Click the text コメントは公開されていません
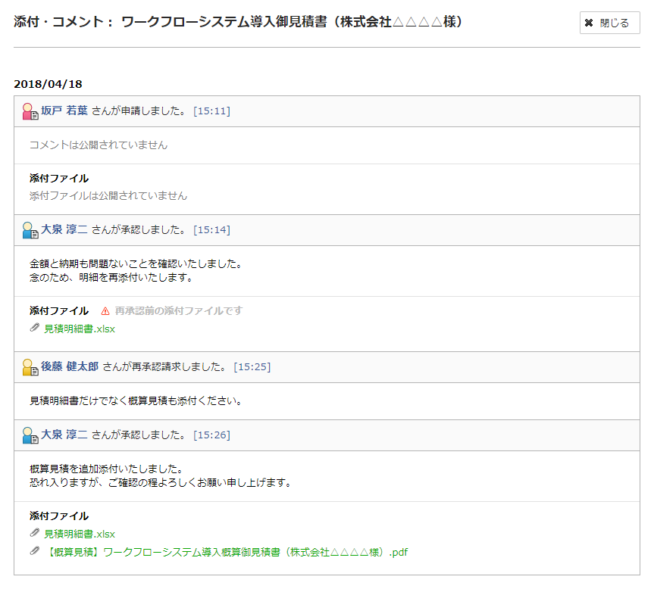Image resolution: width=654 pixels, height=589 pixels. point(99,145)
